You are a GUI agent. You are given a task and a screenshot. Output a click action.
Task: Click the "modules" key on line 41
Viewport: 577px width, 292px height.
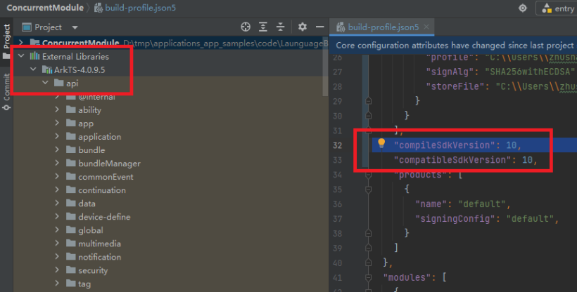tap(407, 277)
